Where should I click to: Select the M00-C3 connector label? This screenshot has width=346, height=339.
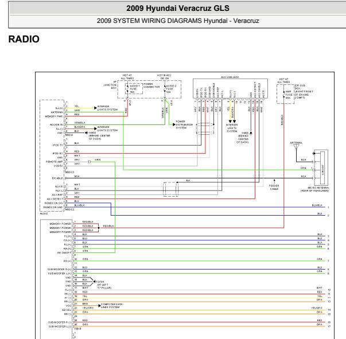coord(70,172)
